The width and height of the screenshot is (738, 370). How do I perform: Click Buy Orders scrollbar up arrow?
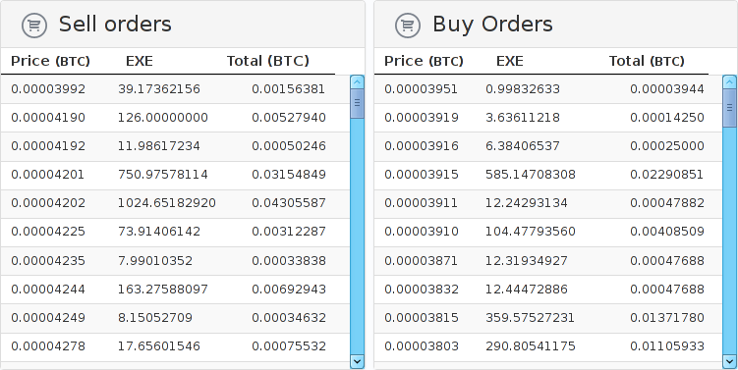[x=730, y=81]
